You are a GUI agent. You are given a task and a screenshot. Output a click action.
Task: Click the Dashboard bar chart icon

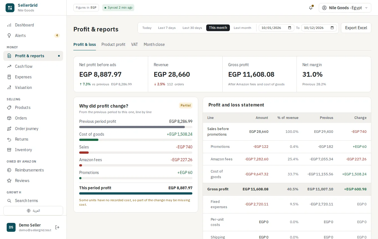click(x=9, y=25)
